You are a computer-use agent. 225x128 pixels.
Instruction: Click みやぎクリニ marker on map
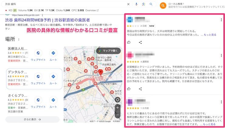[x=112, y=92]
